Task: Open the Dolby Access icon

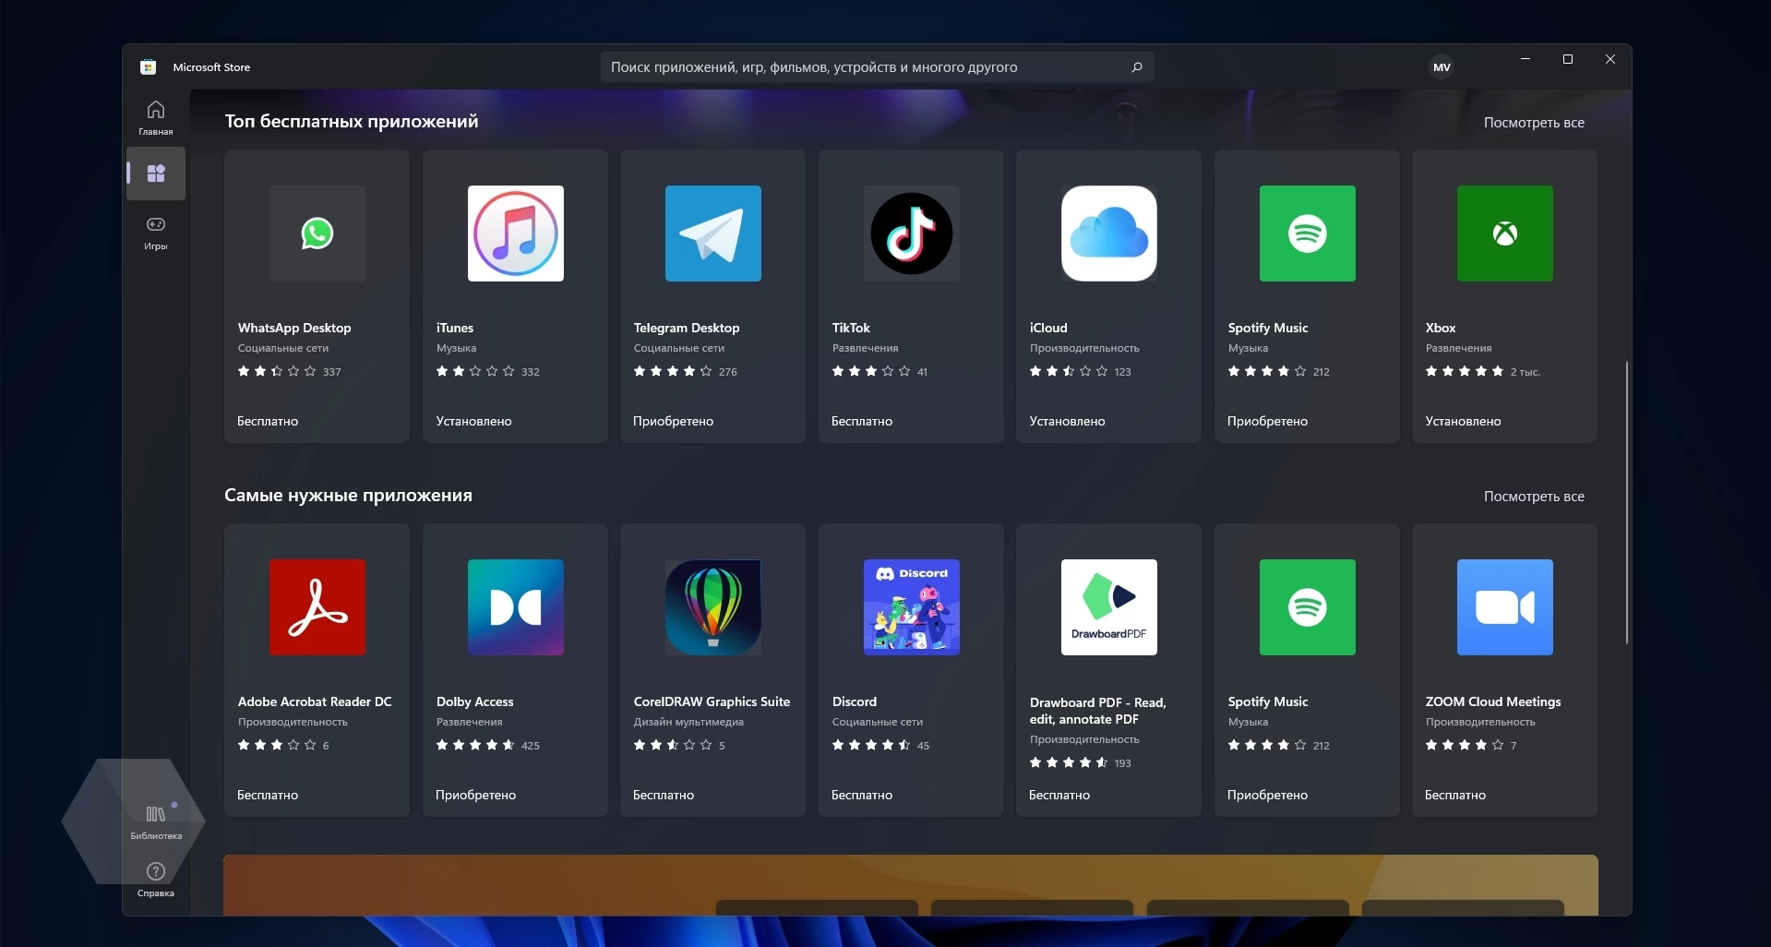Action: click(515, 607)
